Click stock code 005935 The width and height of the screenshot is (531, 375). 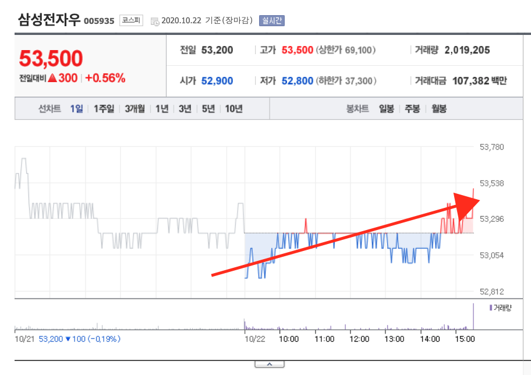(99, 21)
